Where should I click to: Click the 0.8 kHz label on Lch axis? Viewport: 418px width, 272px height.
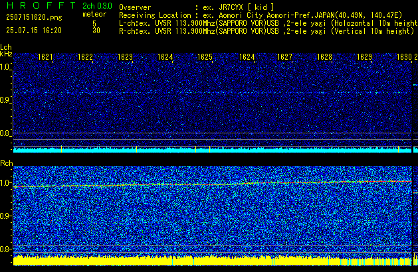[x=5, y=133]
